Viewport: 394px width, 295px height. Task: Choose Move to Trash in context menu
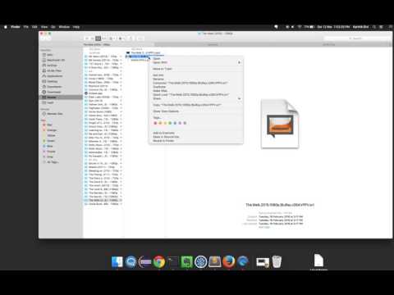click(x=163, y=69)
